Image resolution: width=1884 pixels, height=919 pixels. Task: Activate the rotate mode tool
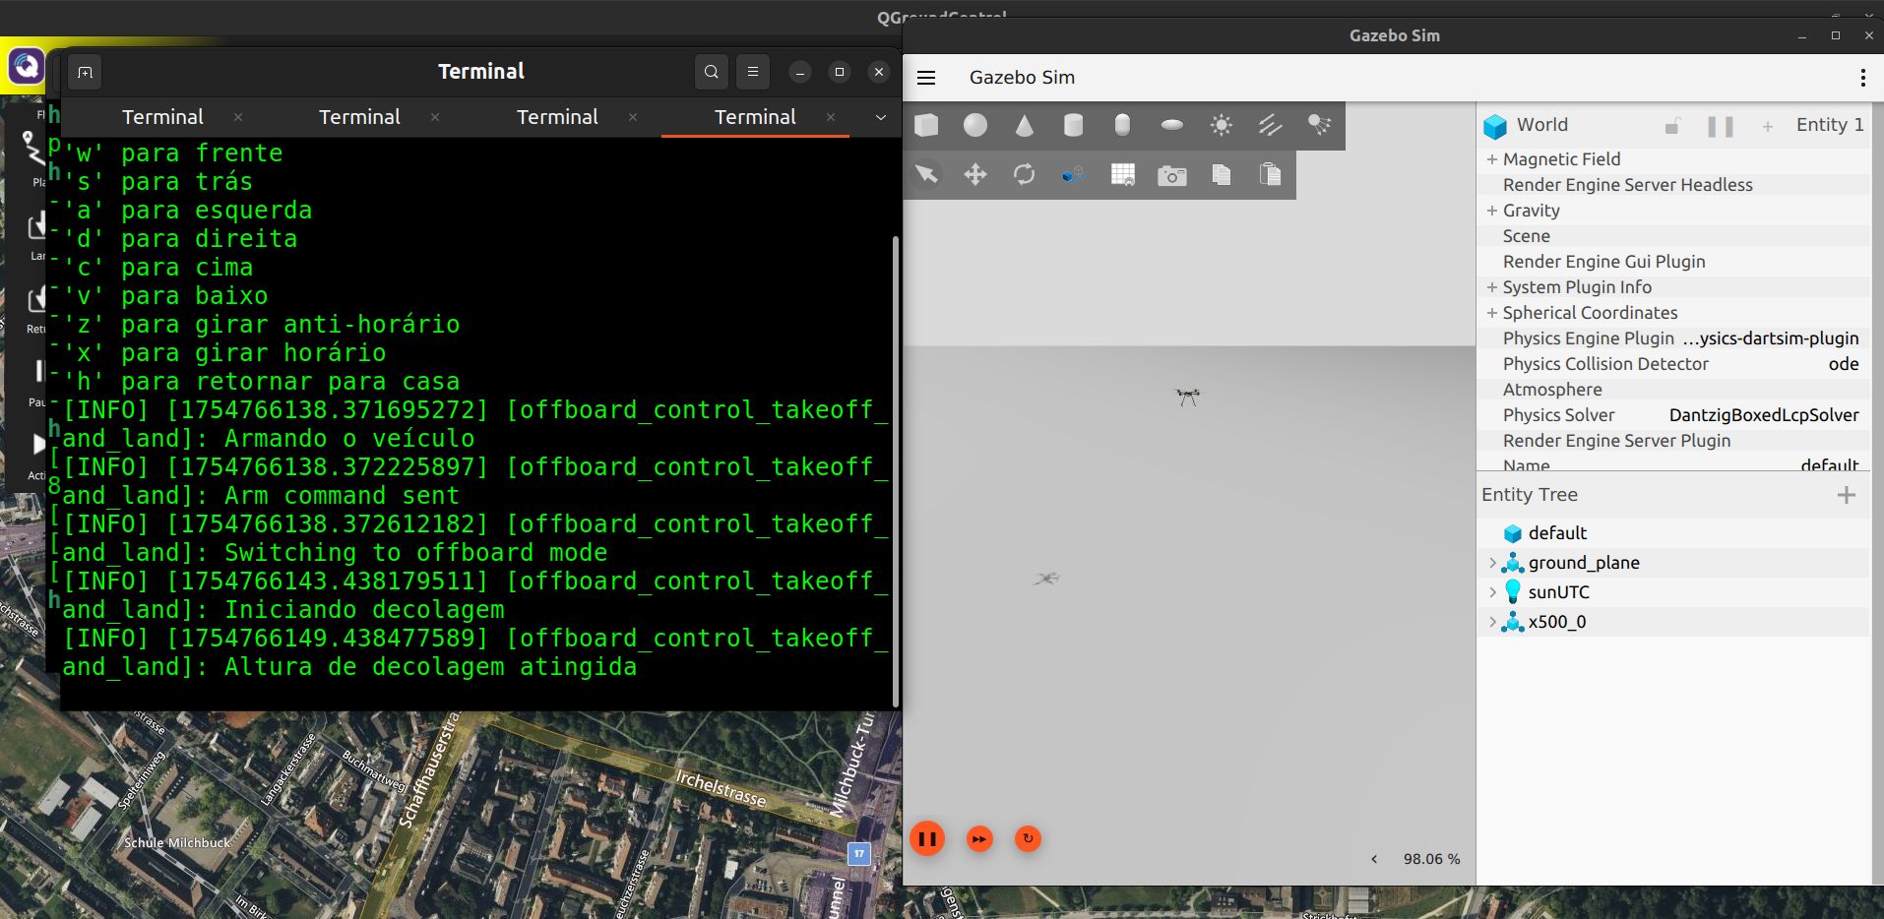click(1025, 175)
